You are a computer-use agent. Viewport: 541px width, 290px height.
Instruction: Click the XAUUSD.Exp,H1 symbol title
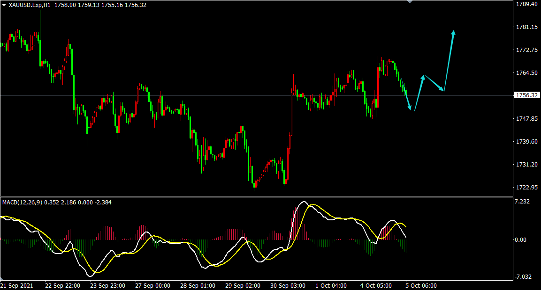point(30,5)
